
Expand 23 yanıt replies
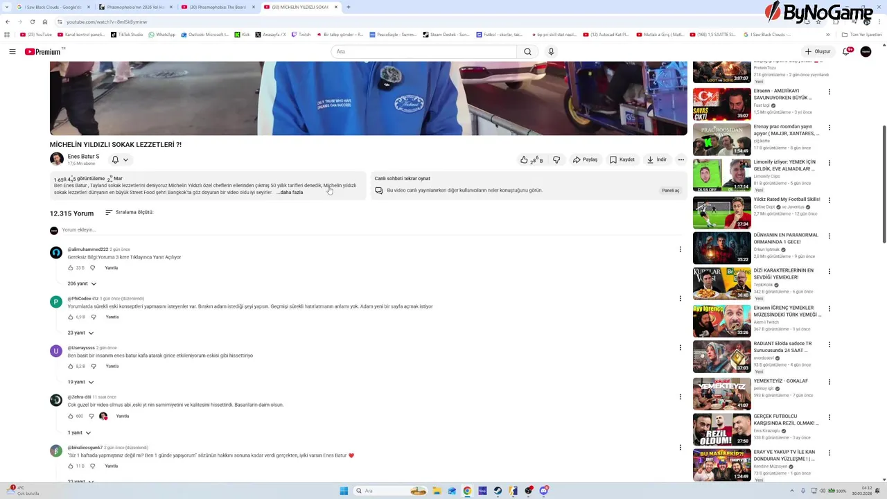(80, 333)
